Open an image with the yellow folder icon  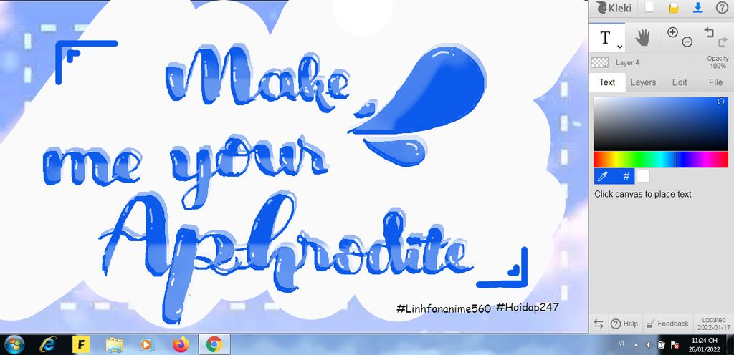[674, 8]
